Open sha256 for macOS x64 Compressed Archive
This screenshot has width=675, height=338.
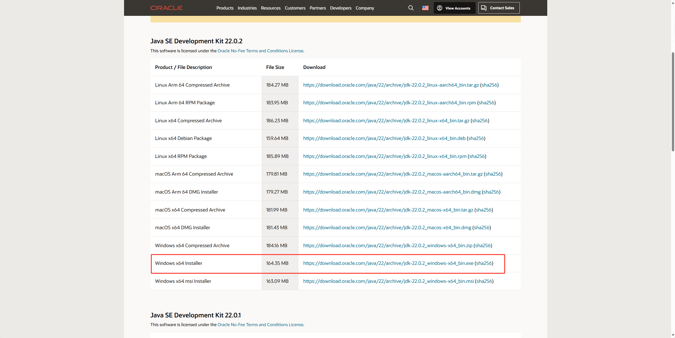[x=484, y=210]
